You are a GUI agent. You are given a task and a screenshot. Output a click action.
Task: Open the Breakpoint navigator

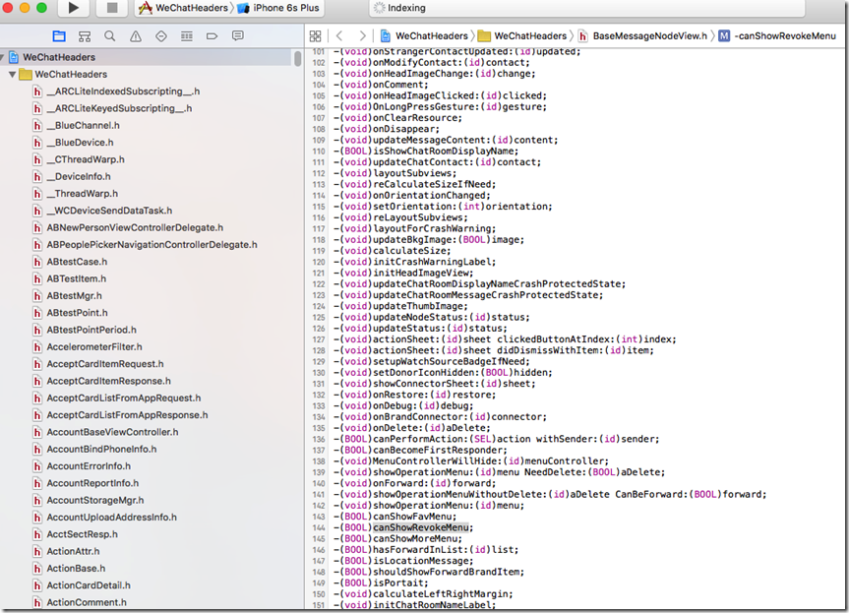pos(212,36)
